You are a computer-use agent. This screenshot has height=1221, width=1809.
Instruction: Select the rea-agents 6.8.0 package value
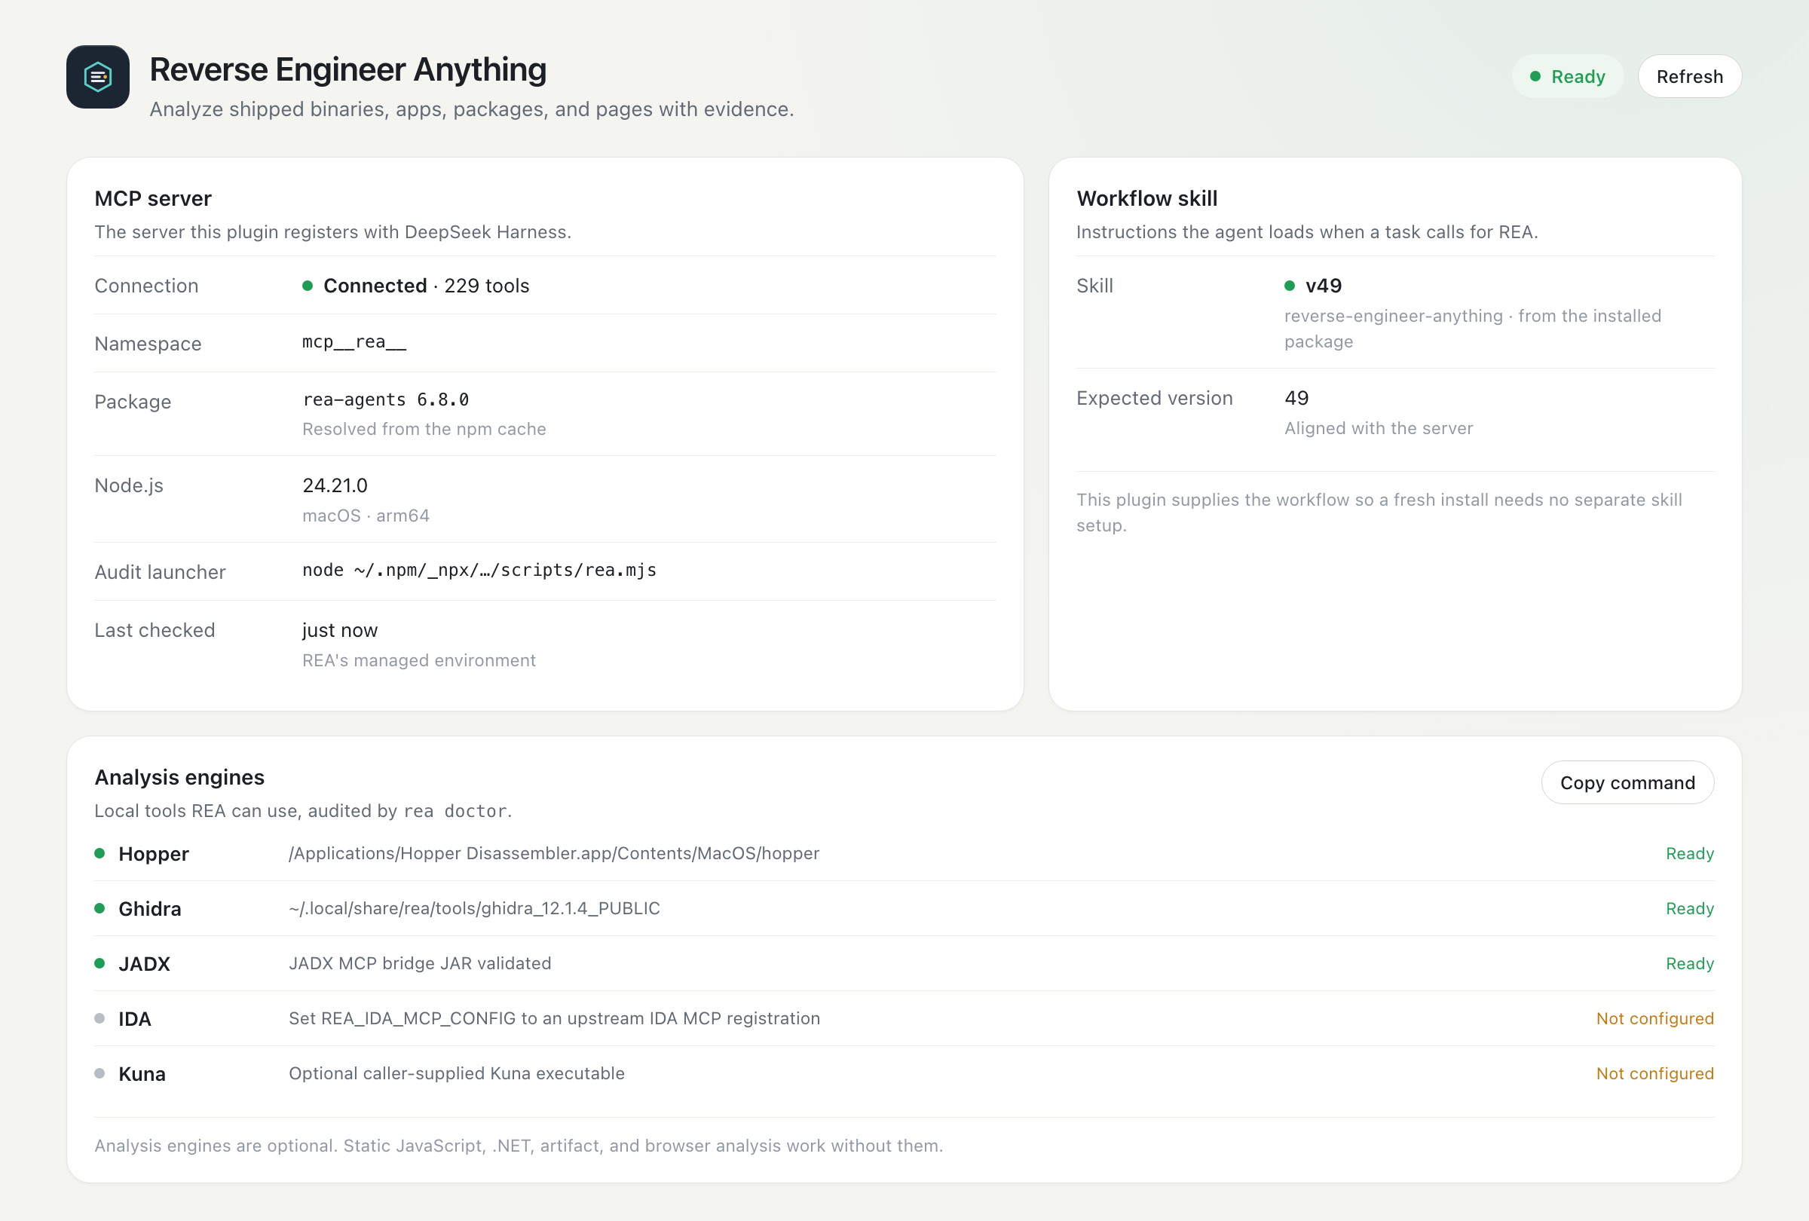[x=385, y=400]
